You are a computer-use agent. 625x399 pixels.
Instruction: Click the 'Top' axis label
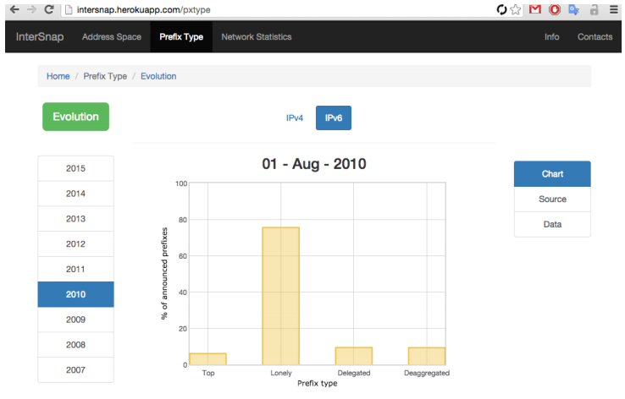(208, 373)
